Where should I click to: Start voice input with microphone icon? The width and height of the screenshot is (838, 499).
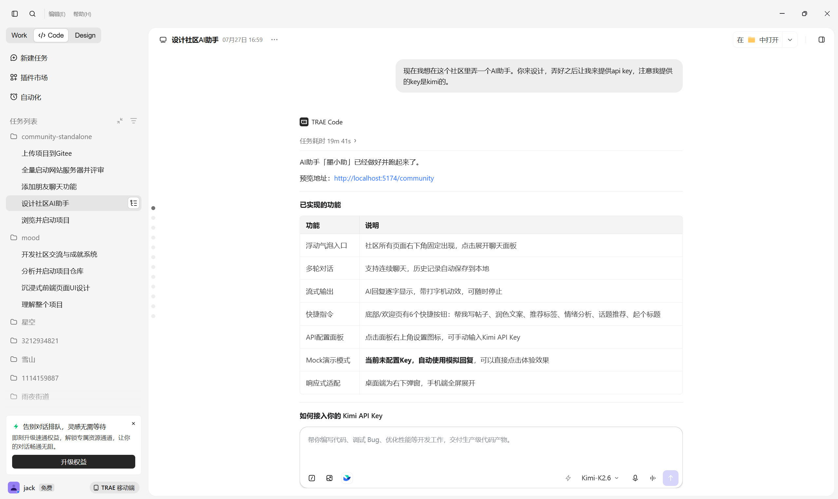pyautogui.click(x=635, y=478)
